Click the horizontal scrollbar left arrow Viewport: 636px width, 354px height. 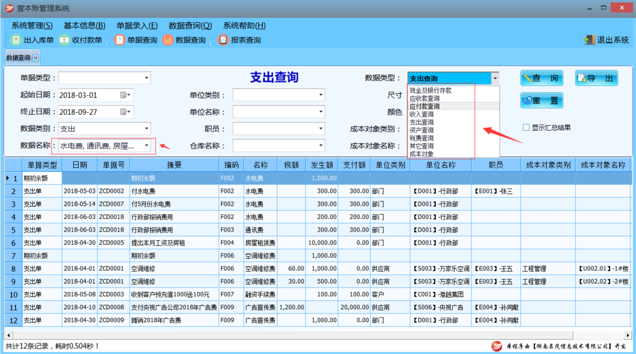coord(8,335)
